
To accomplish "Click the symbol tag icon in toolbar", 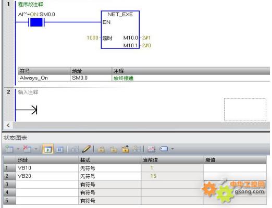I will point(164,149).
